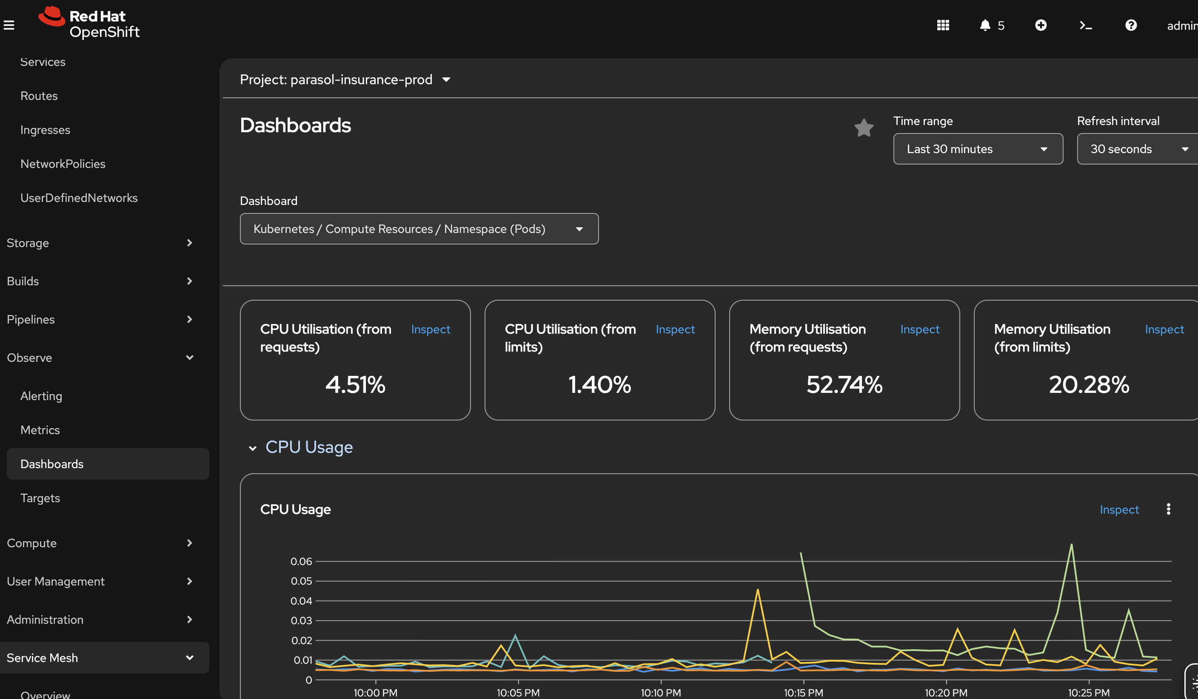Screen dimensions: 1198x699
Task: Open the Project parasol-insurance-prod selector
Action: pos(344,80)
